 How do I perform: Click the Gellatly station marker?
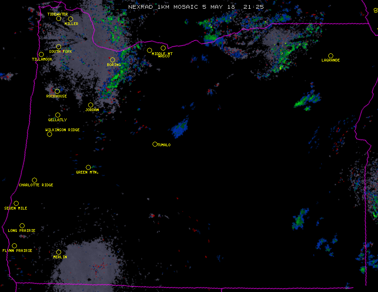click(x=58, y=115)
